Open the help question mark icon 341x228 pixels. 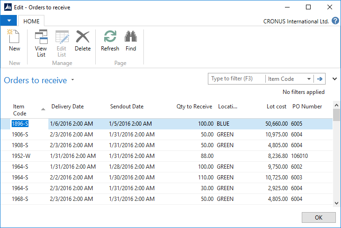point(335,21)
